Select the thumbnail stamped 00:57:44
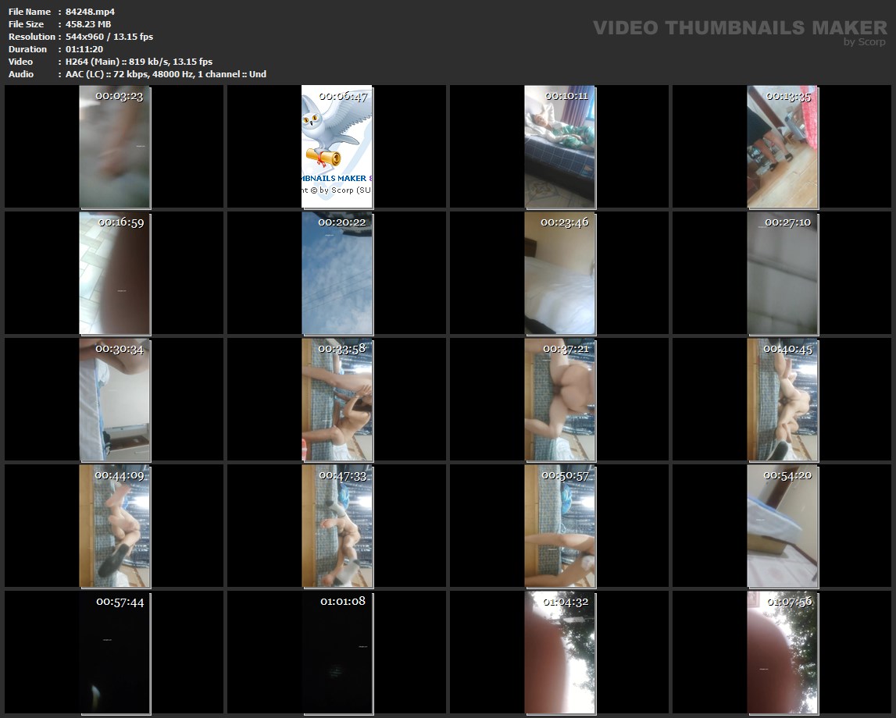Screen dimensions: 896x718 (x=115, y=652)
